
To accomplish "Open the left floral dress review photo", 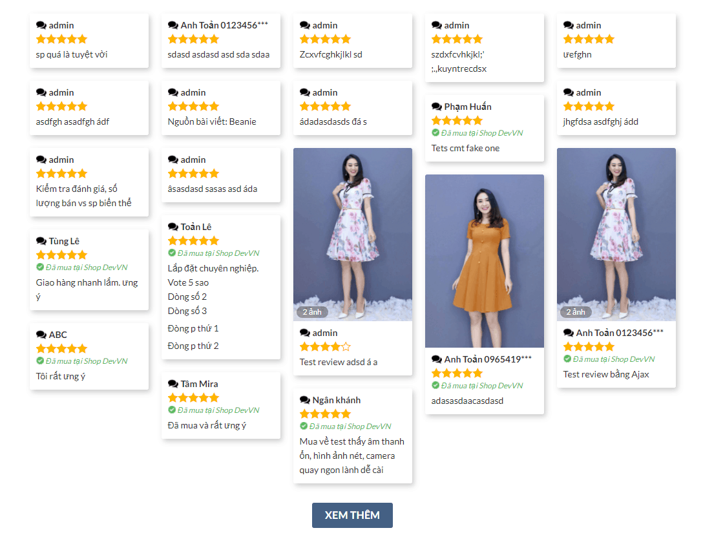I will (x=352, y=234).
